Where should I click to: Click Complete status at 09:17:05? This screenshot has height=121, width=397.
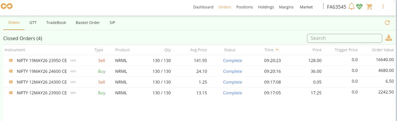coord(233,93)
